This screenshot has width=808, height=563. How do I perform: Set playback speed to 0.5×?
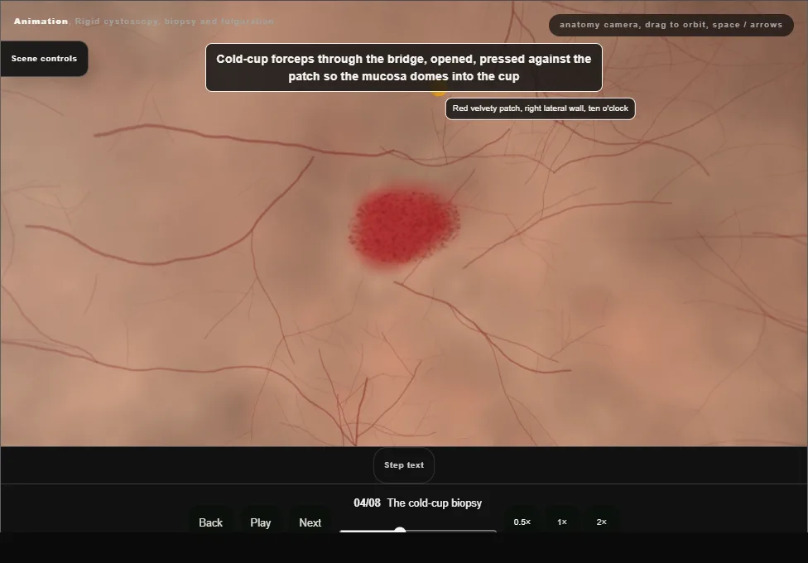[522, 522]
